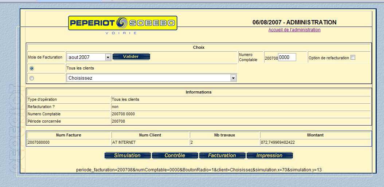Click the Informations section header
384x187 pixels.
click(199, 92)
